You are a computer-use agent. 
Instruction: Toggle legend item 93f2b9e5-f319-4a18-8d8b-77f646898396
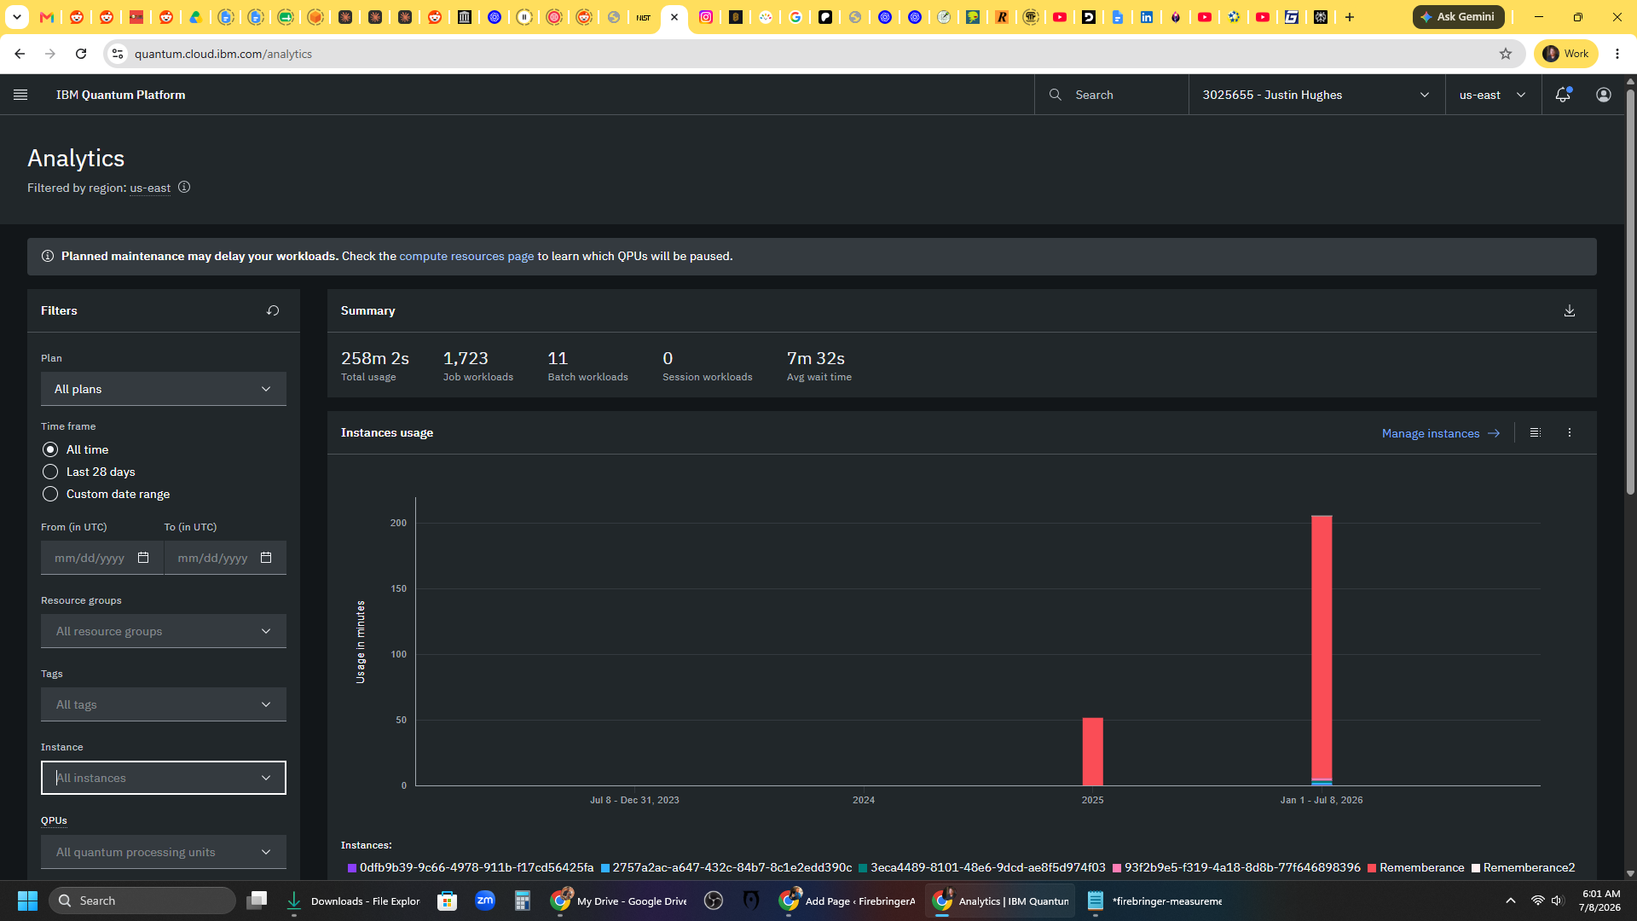tap(1236, 867)
